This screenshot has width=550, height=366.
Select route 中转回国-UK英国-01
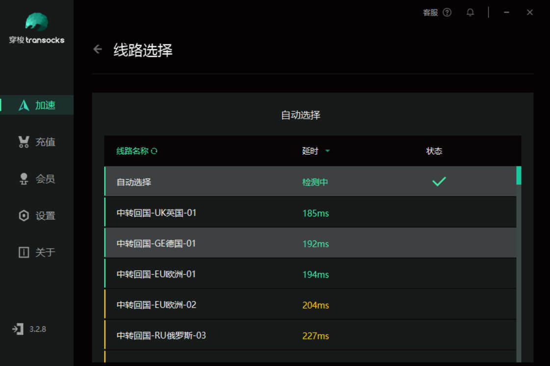tap(311, 212)
